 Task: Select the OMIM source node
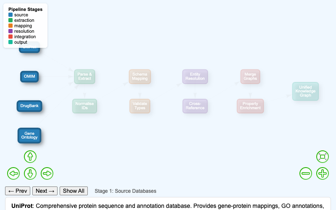pos(29,76)
